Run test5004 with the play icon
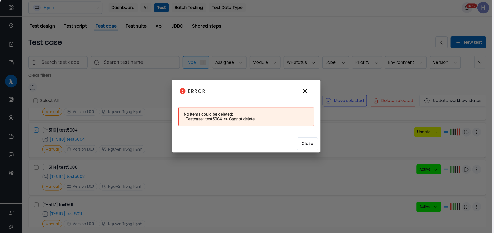Screen dimensions: 494x233 coord(466,132)
